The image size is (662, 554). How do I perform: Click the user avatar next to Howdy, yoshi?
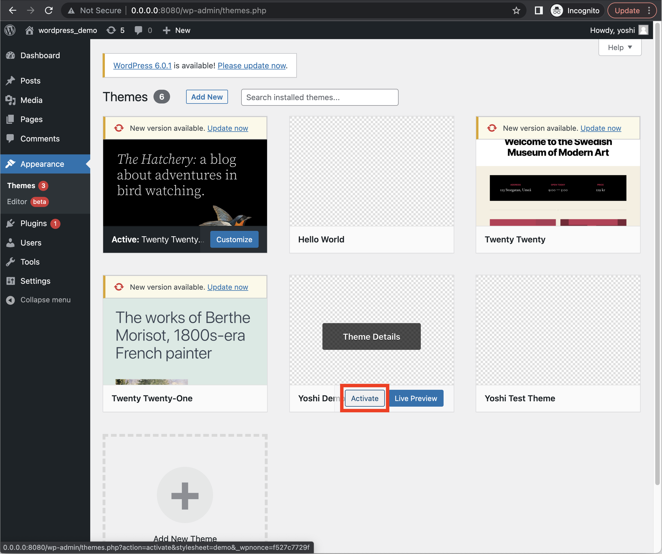643,30
